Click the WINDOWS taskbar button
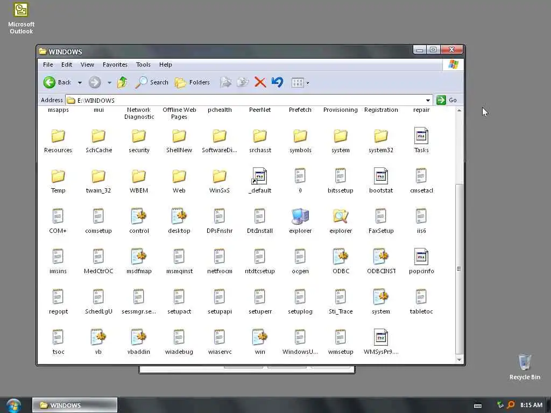The width and height of the screenshot is (551, 413). point(74,405)
